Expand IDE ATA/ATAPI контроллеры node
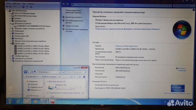The image size is (196, 110). pos(10,16)
